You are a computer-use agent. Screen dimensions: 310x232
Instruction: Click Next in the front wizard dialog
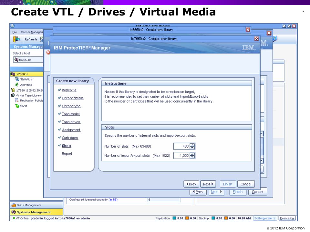208,184
